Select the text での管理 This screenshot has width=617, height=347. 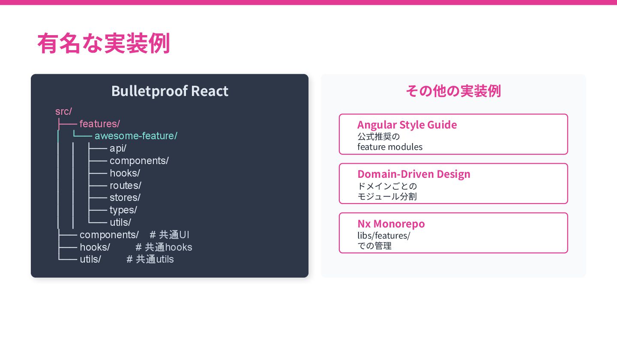(x=374, y=246)
